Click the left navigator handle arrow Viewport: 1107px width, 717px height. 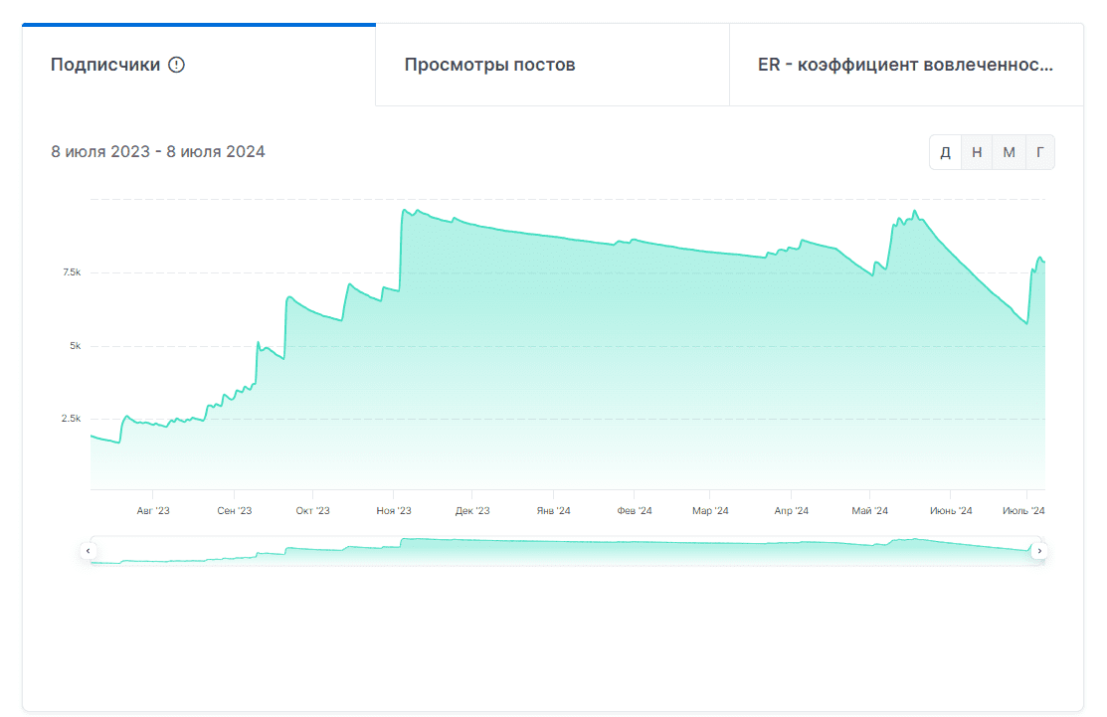click(x=88, y=550)
